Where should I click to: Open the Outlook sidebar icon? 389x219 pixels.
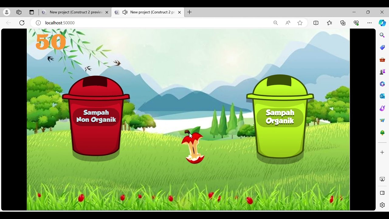pos(382,96)
